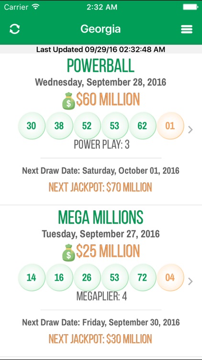
Task: Tap the Powerball money bag icon
Action: point(68,101)
